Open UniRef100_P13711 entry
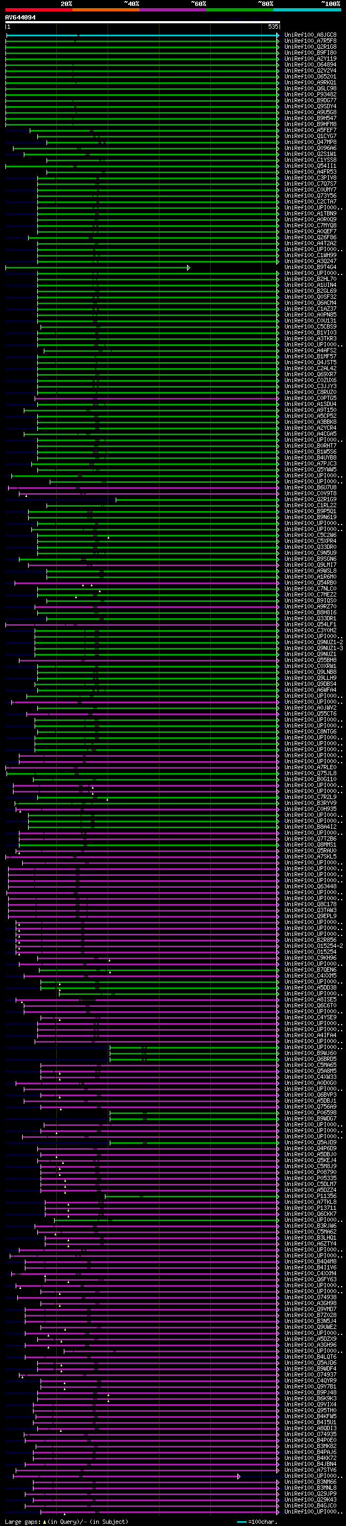This screenshot has height=1526, width=346. coord(310,1208)
